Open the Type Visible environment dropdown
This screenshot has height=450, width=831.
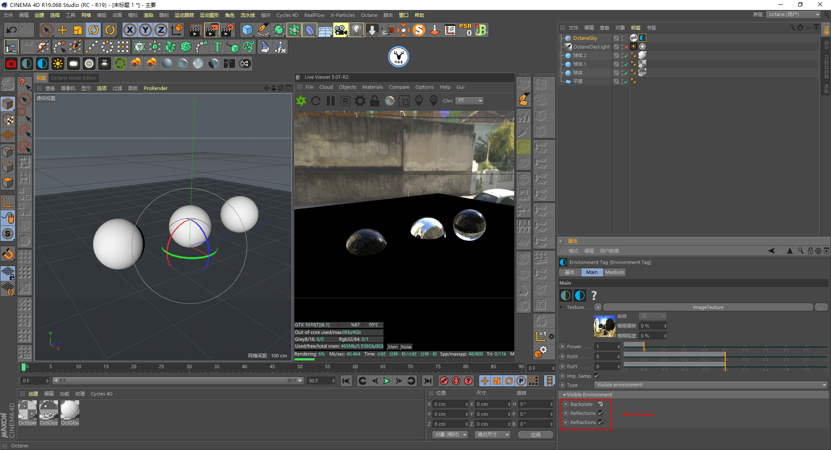[x=711, y=385]
